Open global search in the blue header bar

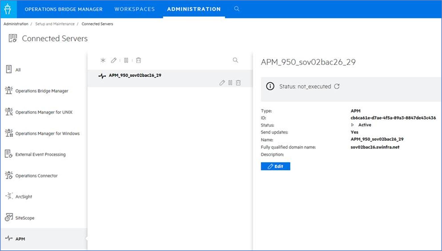(236, 9)
